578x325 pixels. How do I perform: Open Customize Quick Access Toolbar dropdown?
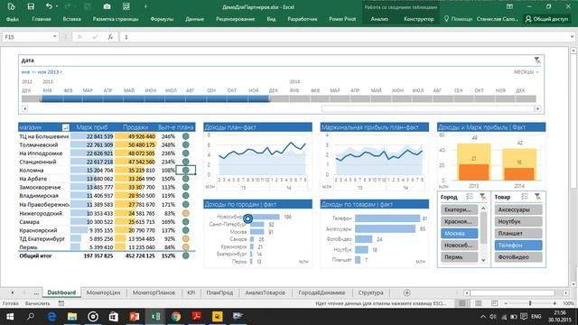click(x=145, y=6)
